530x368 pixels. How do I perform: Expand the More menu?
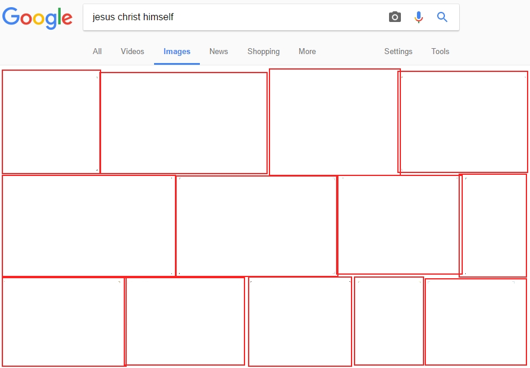(308, 51)
